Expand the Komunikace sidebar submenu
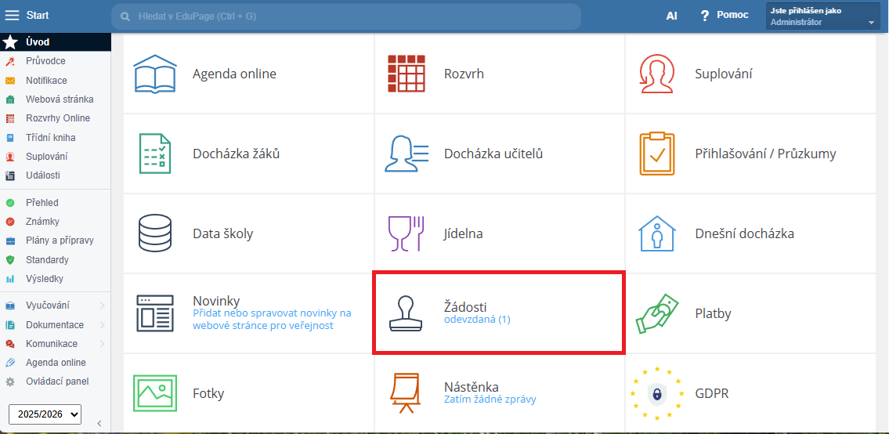 pos(102,344)
